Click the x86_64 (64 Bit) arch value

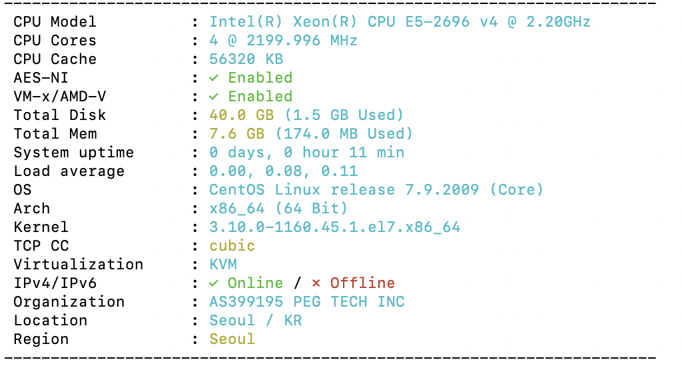(x=279, y=209)
